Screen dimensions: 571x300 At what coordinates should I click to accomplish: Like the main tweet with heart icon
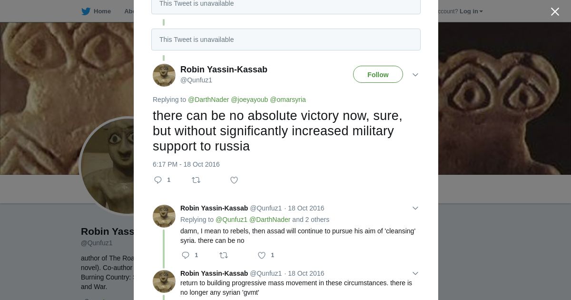[234, 180]
